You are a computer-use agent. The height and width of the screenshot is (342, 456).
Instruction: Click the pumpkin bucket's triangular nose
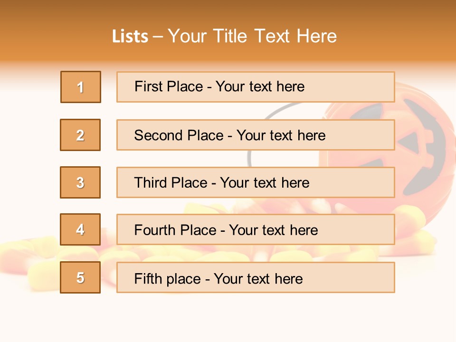point(409,142)
